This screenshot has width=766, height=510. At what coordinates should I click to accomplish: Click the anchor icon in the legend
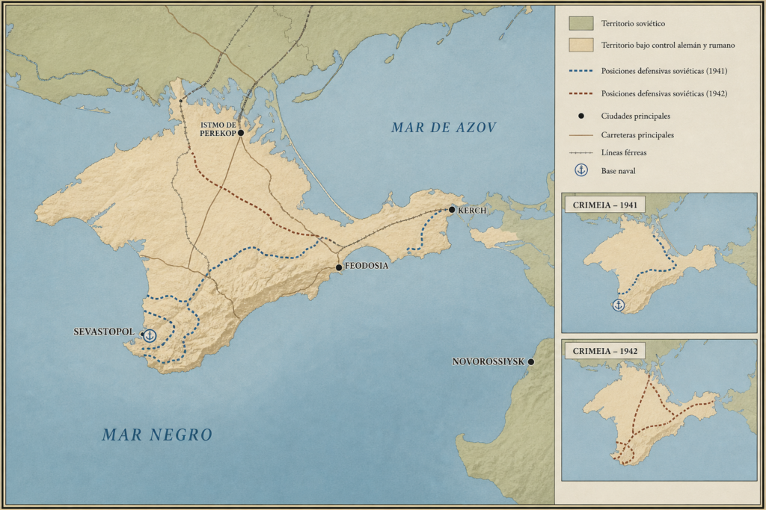click(x=580, y=170)
